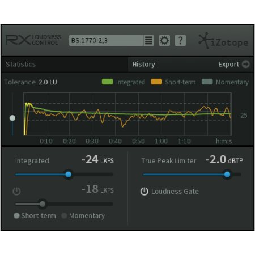Open help with the question mark
The image size is (255, 255).
coord(180,40)
